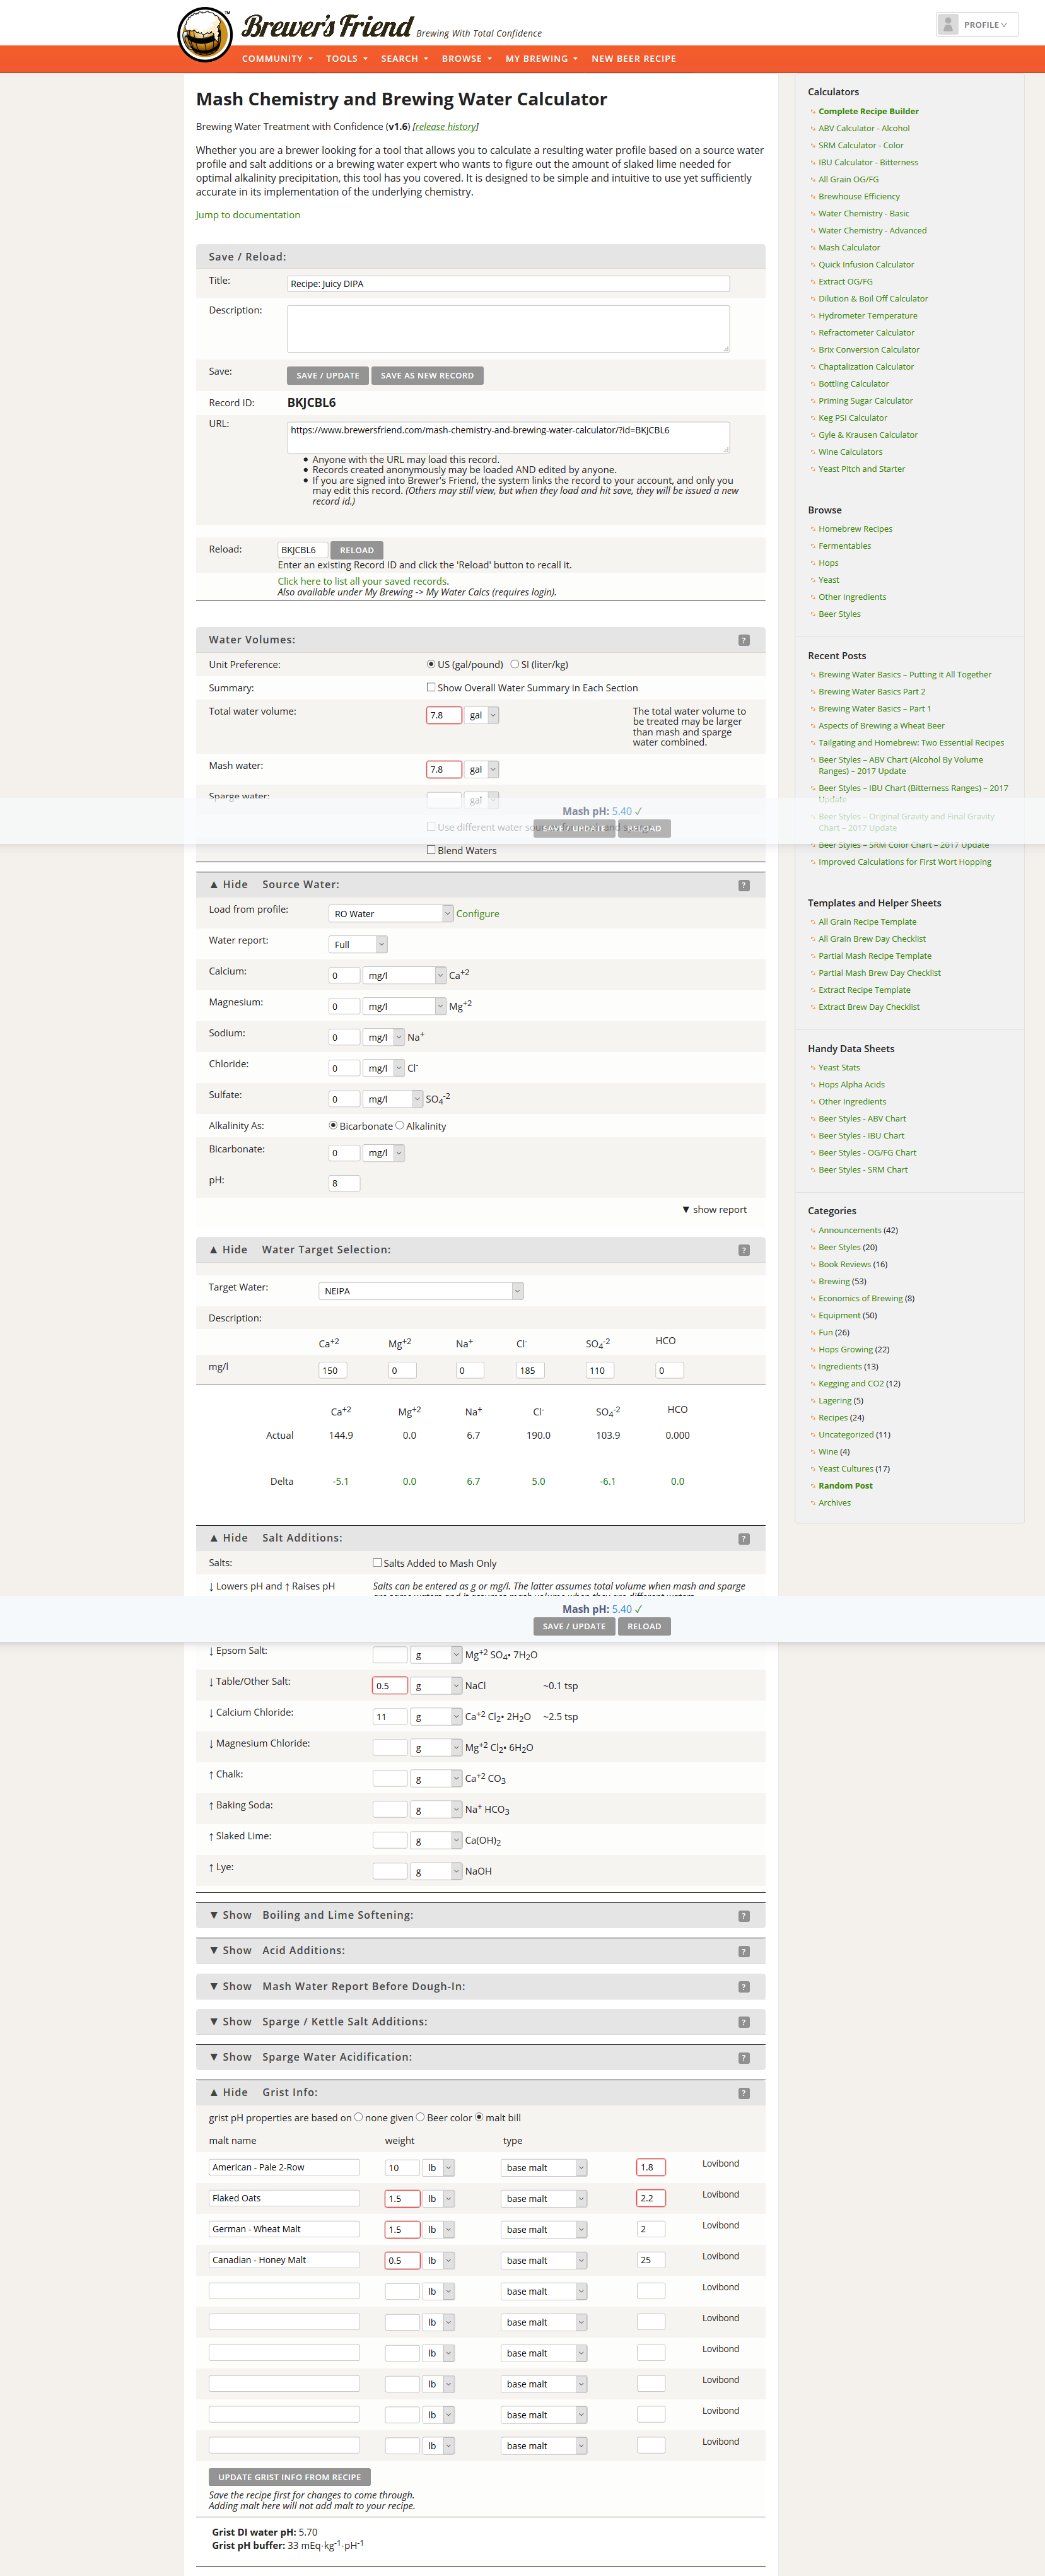The height and width of the screenshot is (2576, 1045).
Task: Open Water Chemistry - Advanced calculator link
Action: [872, 231]
